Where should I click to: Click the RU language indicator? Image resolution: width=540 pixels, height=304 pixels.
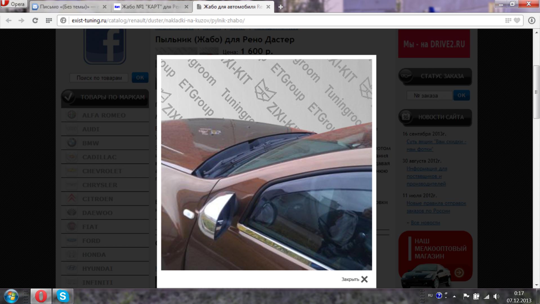tap(430, 296)
